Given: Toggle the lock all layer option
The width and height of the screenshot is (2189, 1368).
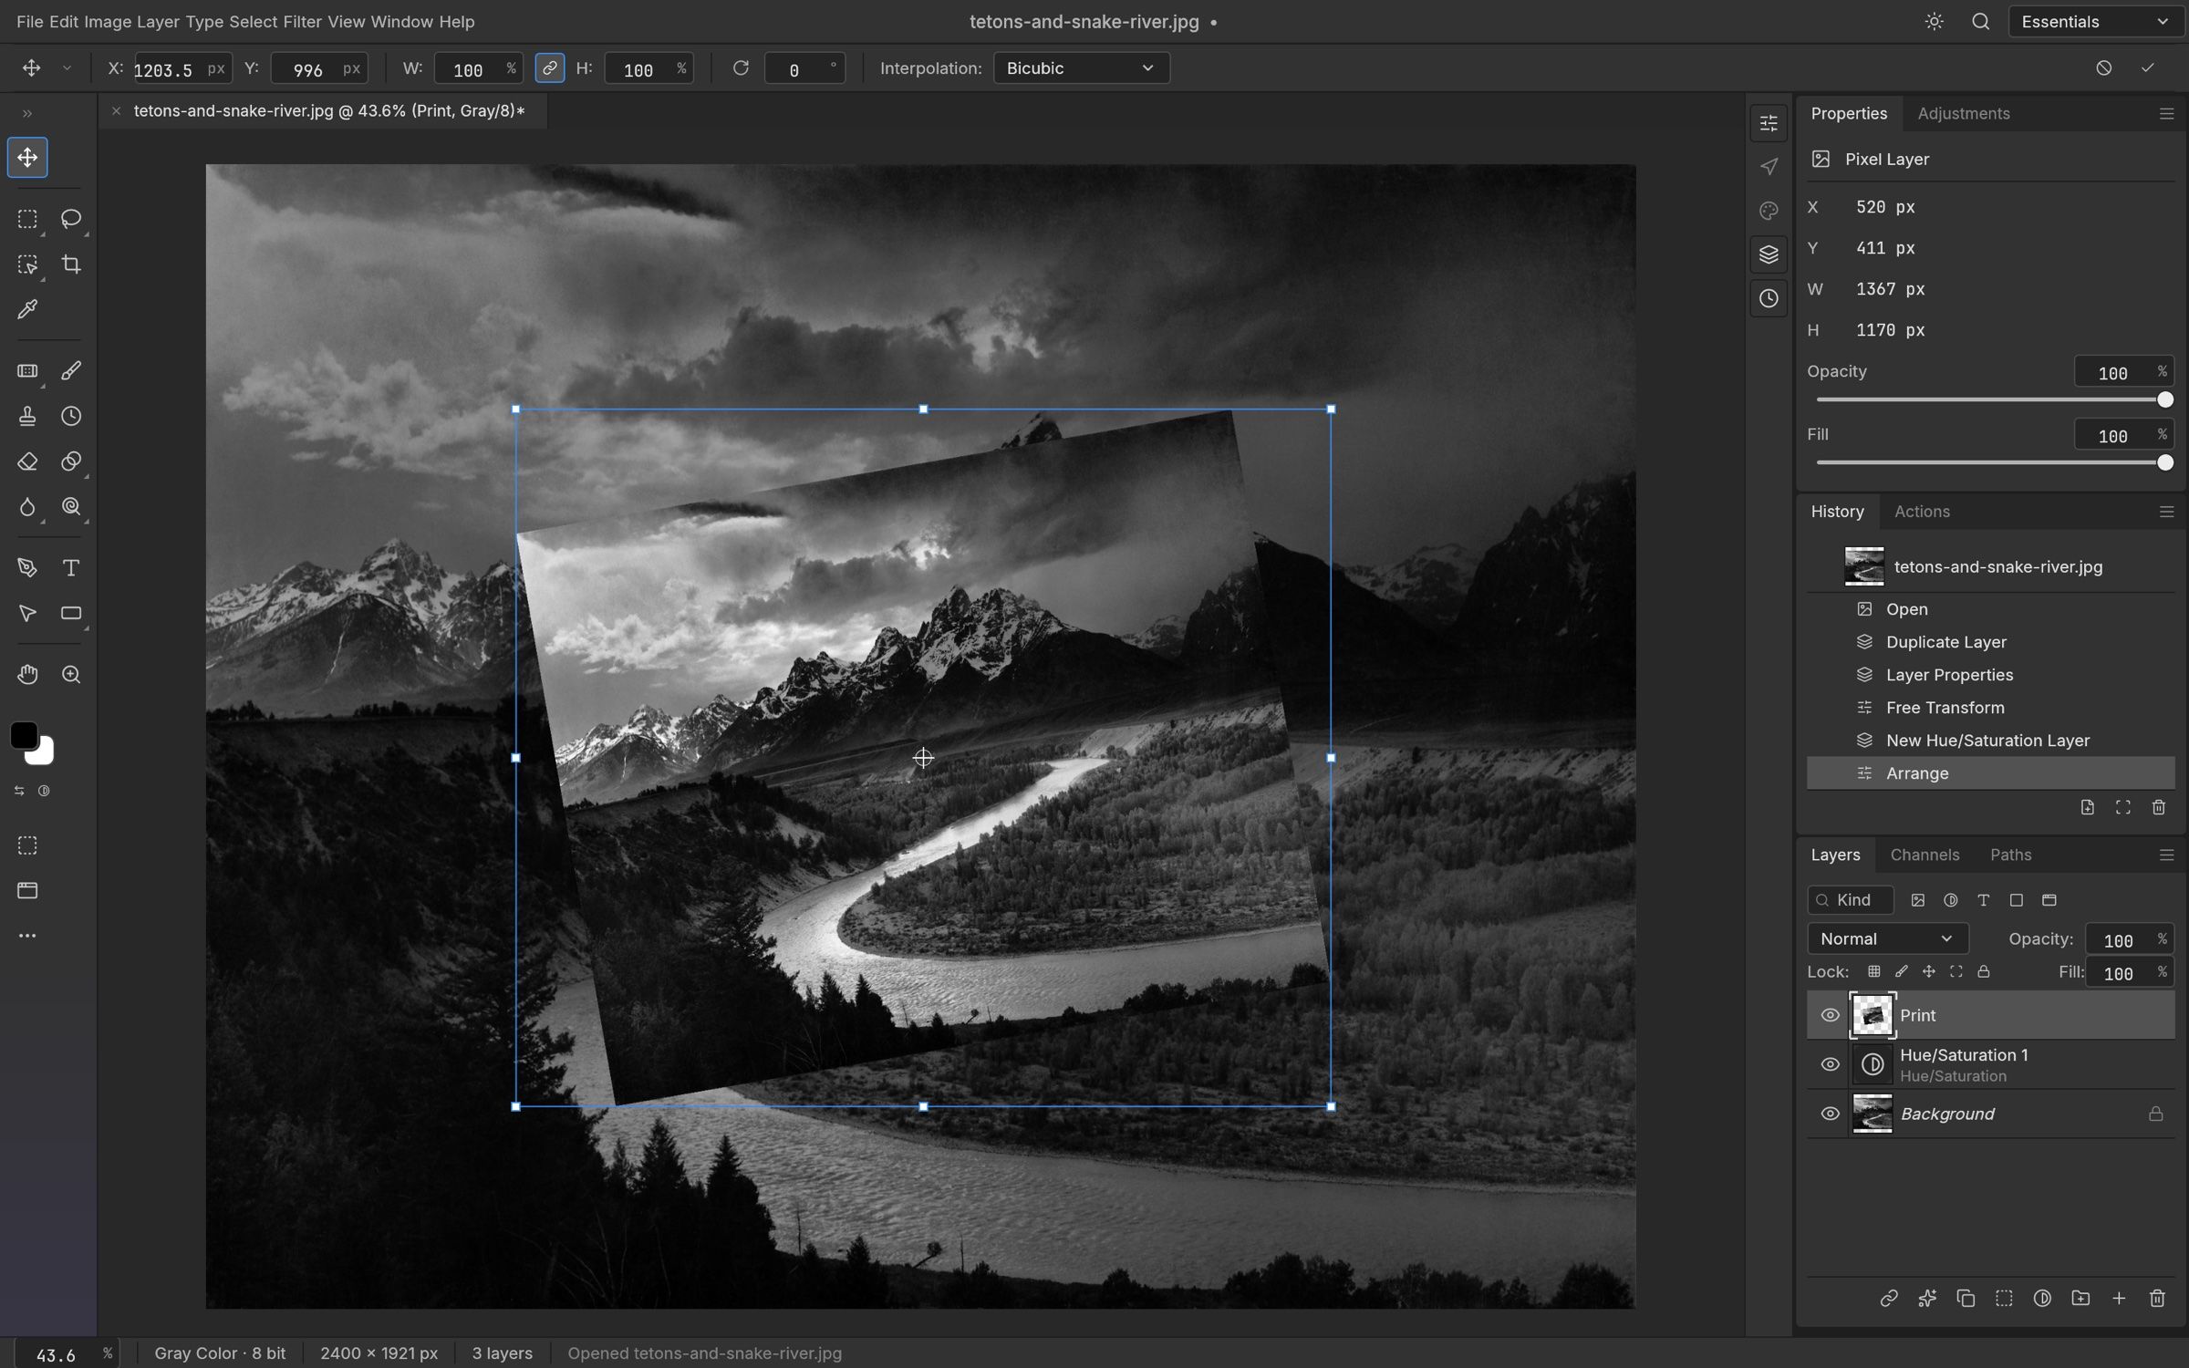Looking at the screenshot, I should click(x=1983, y=972).
